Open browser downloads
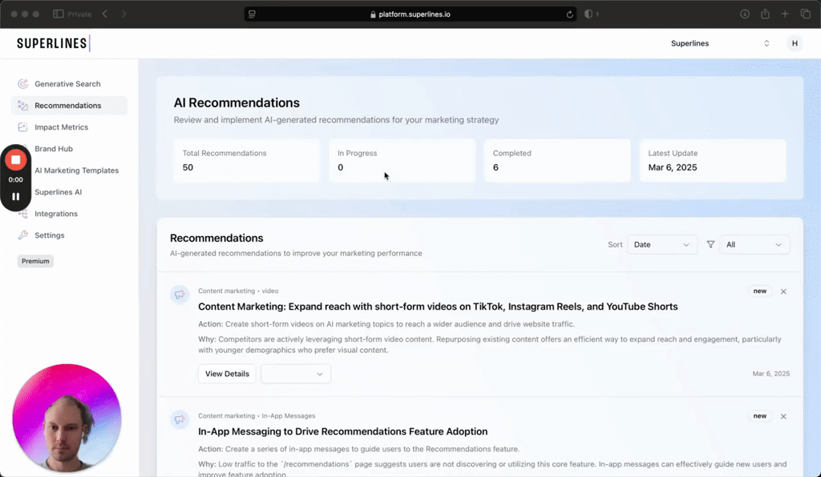Viewport: 821px width, 477px height. 745,14
